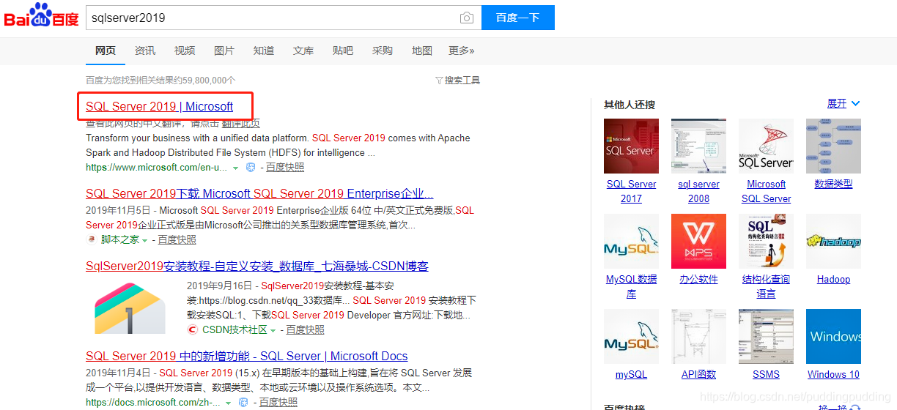
Task: Open the 文库 tab
Action: click(303, 51)
